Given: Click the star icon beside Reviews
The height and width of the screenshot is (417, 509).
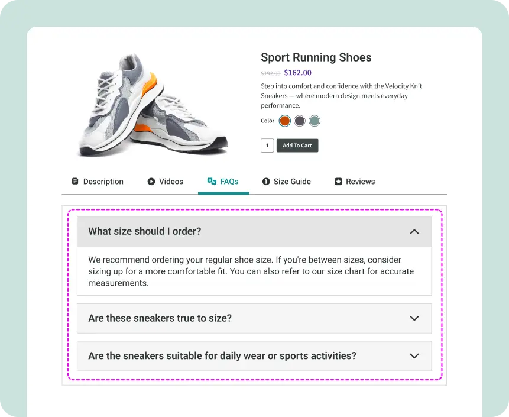Looking at the screenshot, I should pos(338,182).
